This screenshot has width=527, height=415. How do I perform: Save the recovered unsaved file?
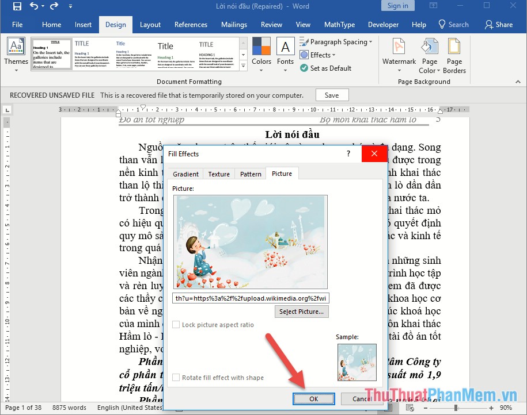332,95
